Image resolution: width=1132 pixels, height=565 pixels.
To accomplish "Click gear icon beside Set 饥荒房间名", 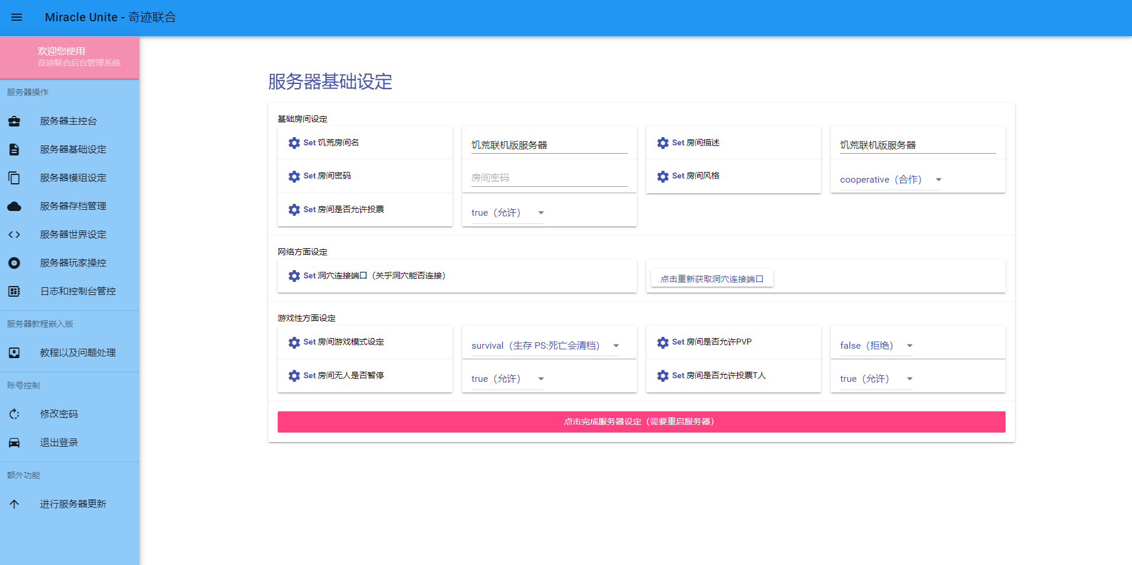I will tap(294, 143).
